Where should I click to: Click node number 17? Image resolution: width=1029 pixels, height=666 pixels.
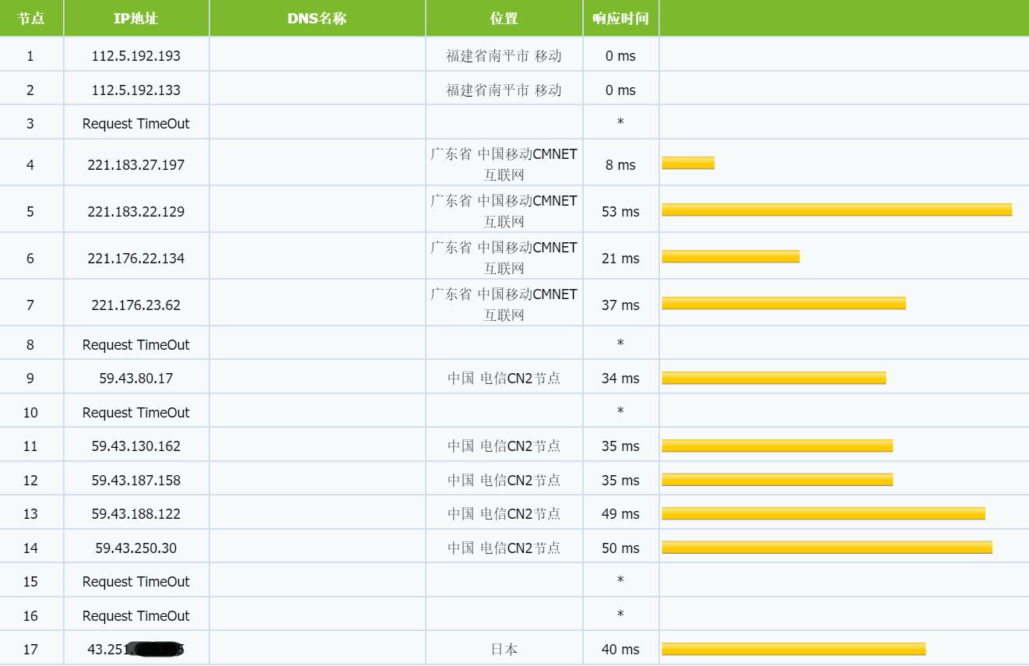pos(30,650)
